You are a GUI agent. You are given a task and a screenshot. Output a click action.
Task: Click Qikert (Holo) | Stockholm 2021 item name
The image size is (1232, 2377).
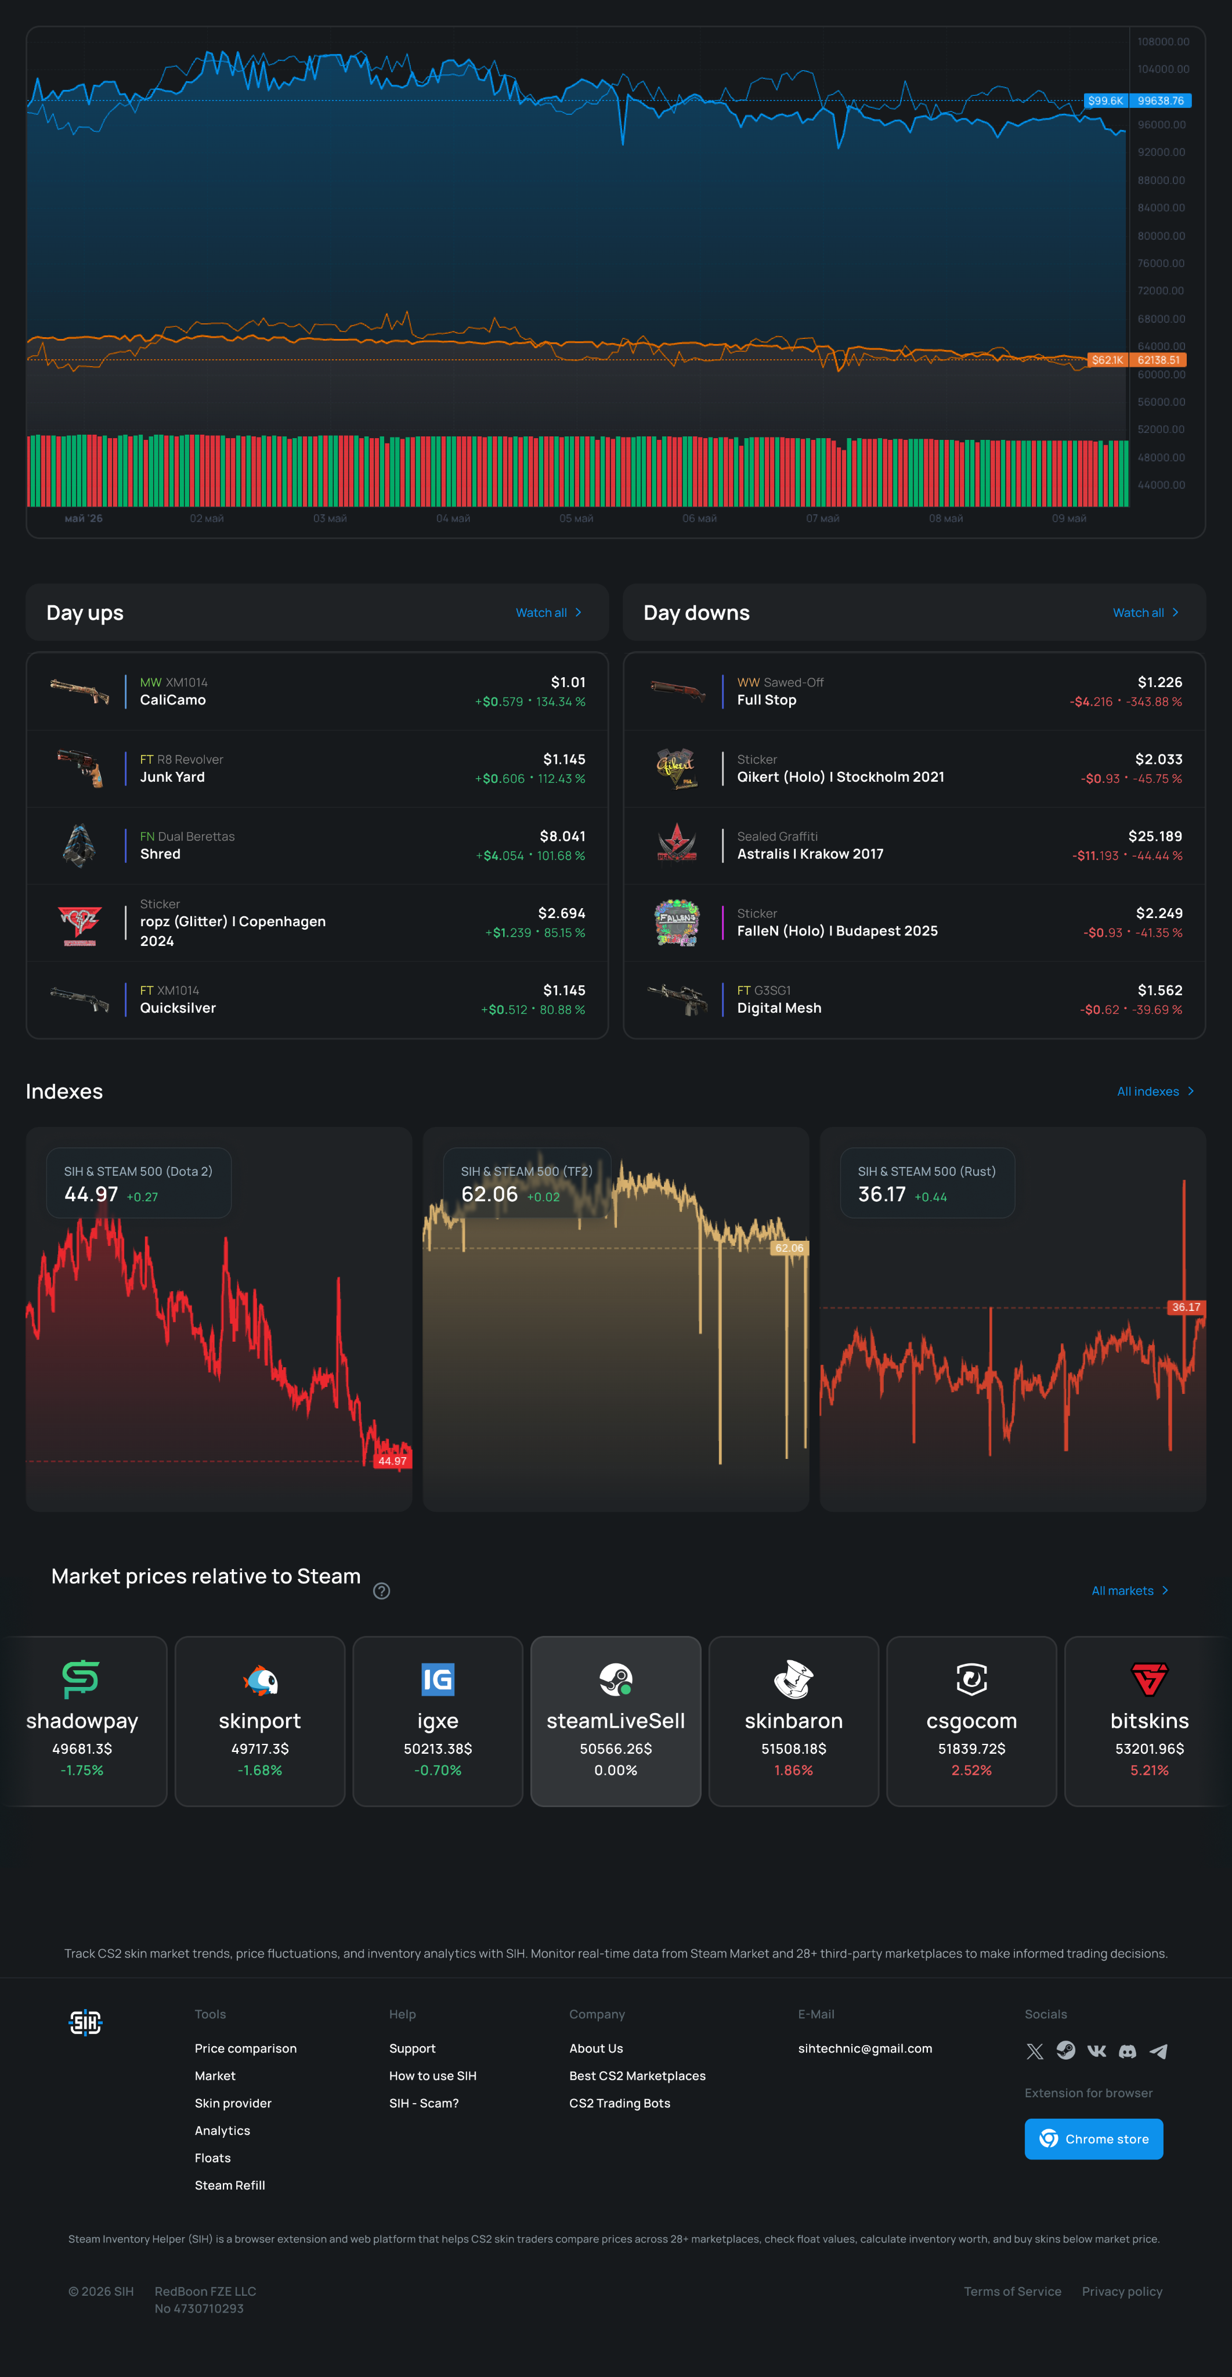tap(841, 777)
